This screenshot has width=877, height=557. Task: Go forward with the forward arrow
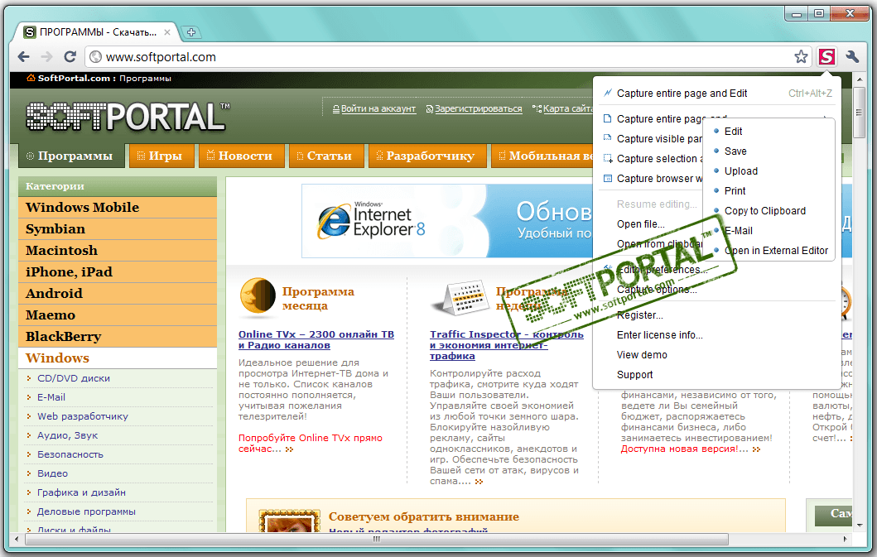(47, 56)
